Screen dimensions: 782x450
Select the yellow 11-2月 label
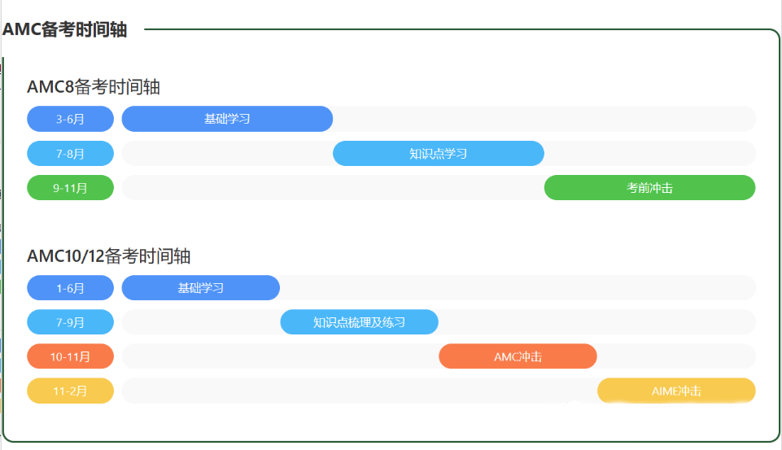coord(70,391)
